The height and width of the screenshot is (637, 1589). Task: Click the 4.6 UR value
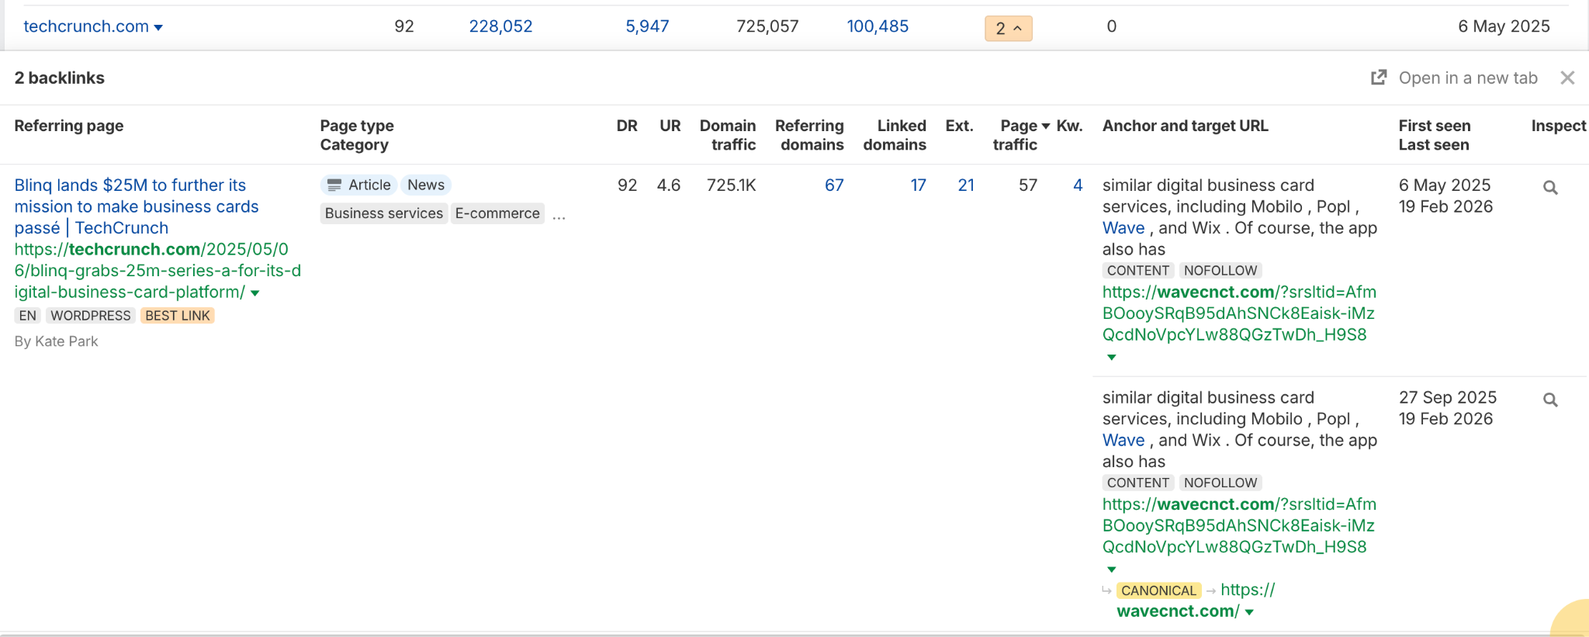click(669, 185)
